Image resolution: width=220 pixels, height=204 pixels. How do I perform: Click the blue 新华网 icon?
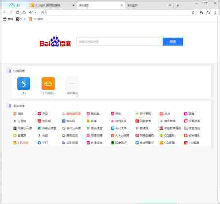tap(64, 121)
